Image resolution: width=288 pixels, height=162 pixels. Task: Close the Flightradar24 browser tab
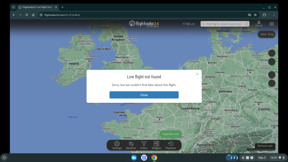pyautogui.click(x=56, y=7)
